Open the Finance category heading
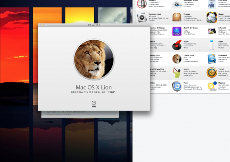Viewport: 230px width, 162px height. [187, 14]
